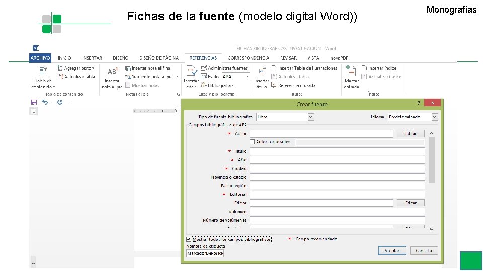483x271 pixels.
Task: Click Editar button next to Editor
Action: (x=411, y=203)
